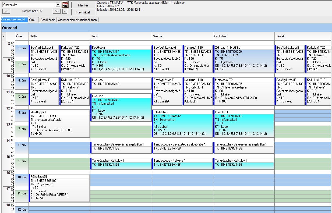Screen dimensions: 332x213
Task: Click the Frissítés button
Action: click(x=83, y=5)
